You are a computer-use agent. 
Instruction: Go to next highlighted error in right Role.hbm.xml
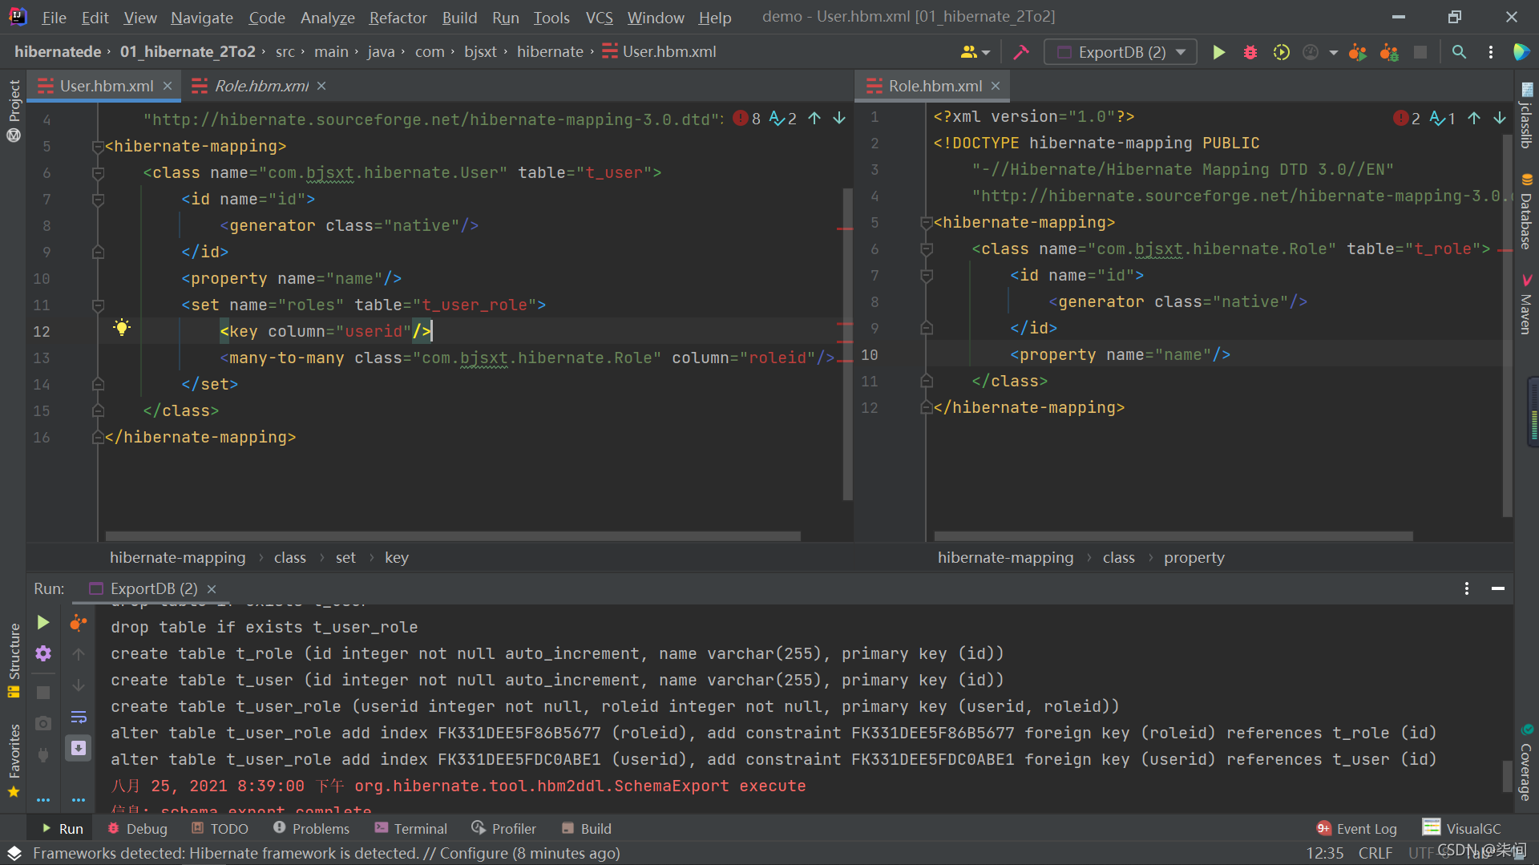point(1499,119)
